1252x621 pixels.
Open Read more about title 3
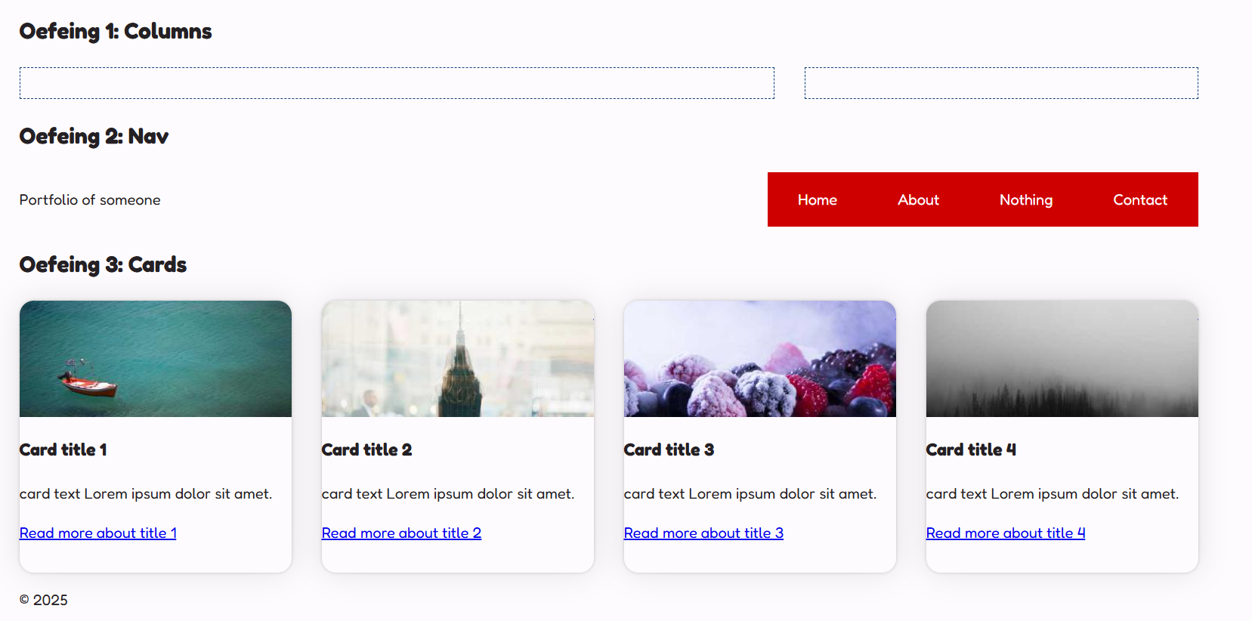point(703,533)
